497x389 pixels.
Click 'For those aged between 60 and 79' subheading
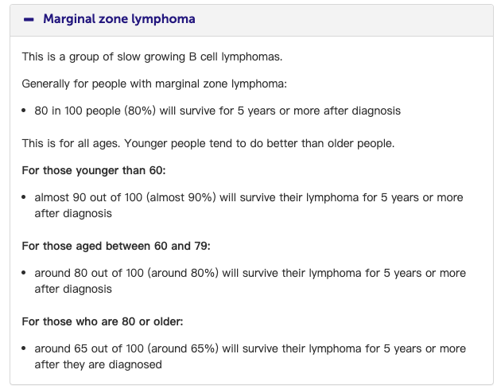[116, 246]
